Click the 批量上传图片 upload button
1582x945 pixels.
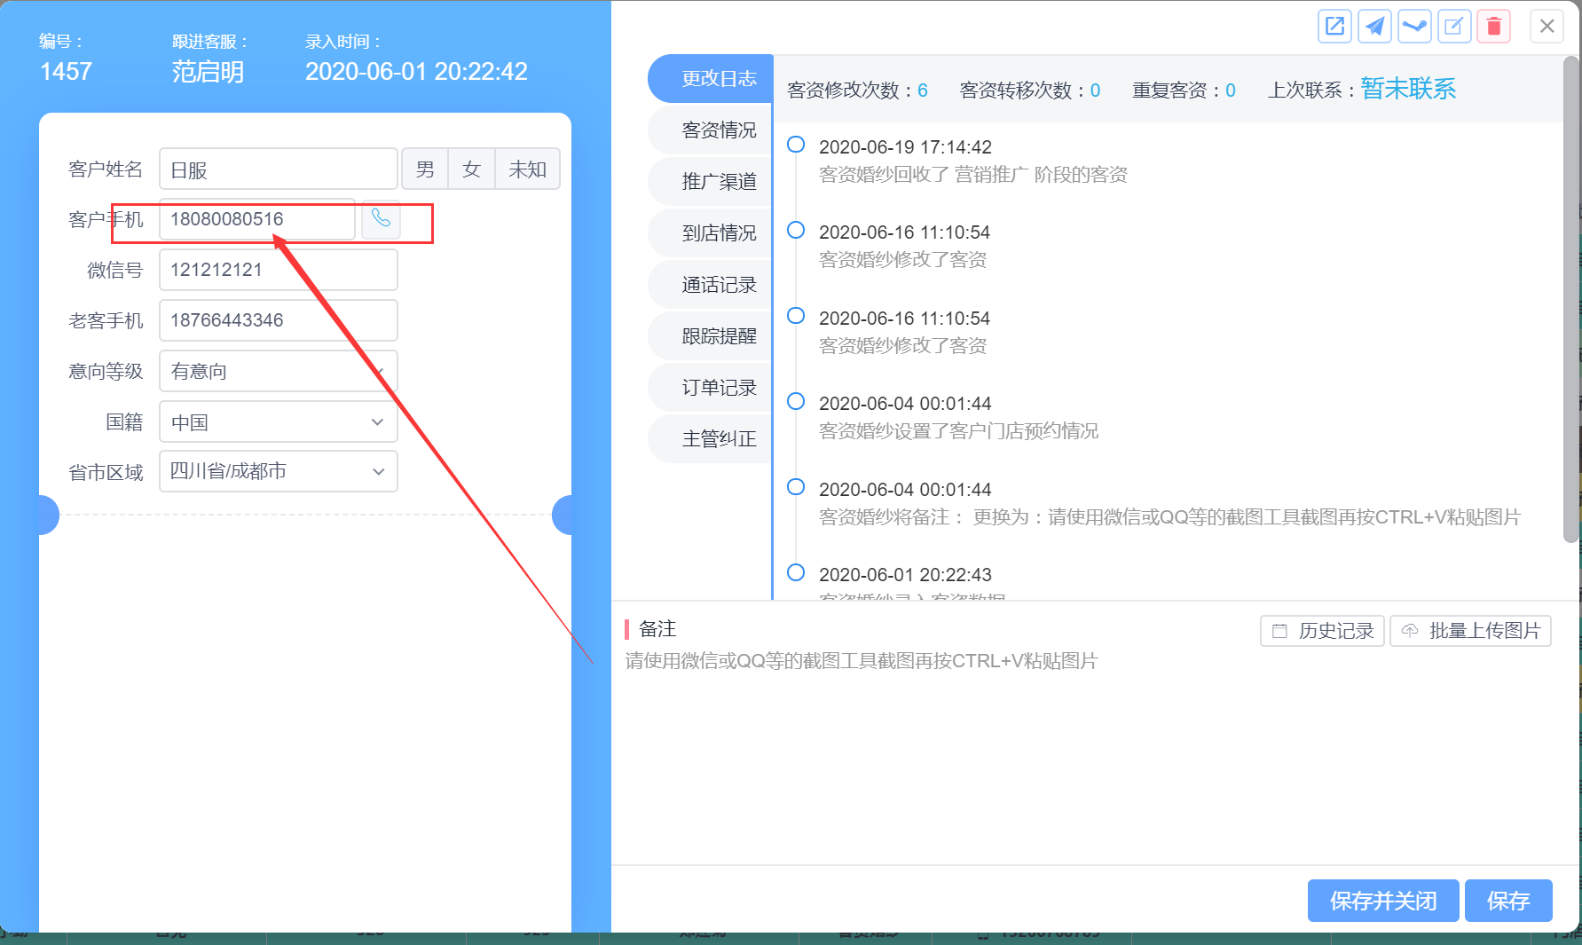pos(1470,631)
